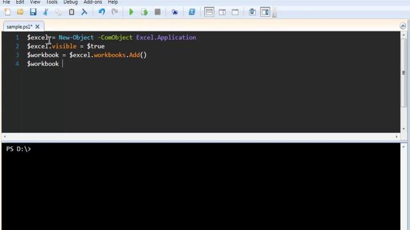Click the workbooks property on line 3

point(110,55)
